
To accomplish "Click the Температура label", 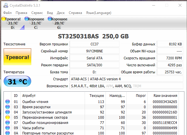I will [x=14, y=72].
